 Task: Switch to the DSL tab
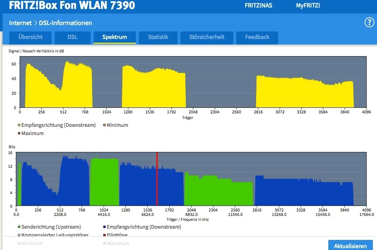click(x=72, y=37)
